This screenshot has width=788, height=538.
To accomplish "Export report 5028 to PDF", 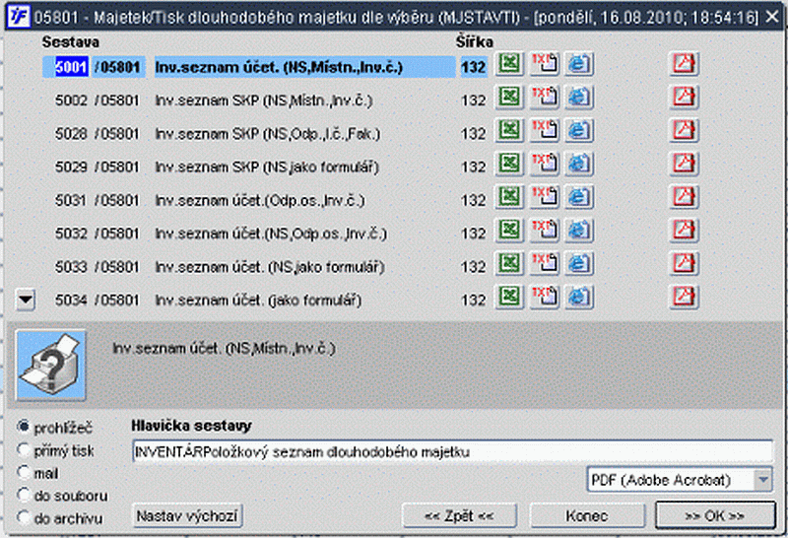I will (x=684, y=130).
